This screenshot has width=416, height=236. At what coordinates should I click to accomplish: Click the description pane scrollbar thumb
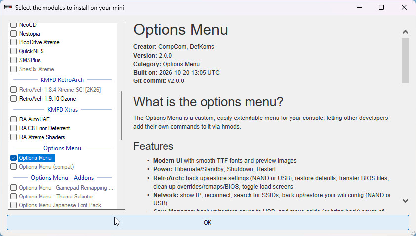tap(405, 61)
